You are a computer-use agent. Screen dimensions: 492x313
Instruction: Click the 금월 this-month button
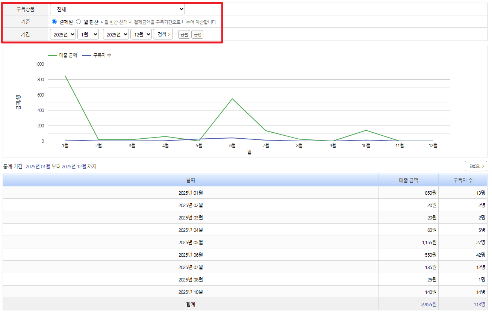point(184,35)
